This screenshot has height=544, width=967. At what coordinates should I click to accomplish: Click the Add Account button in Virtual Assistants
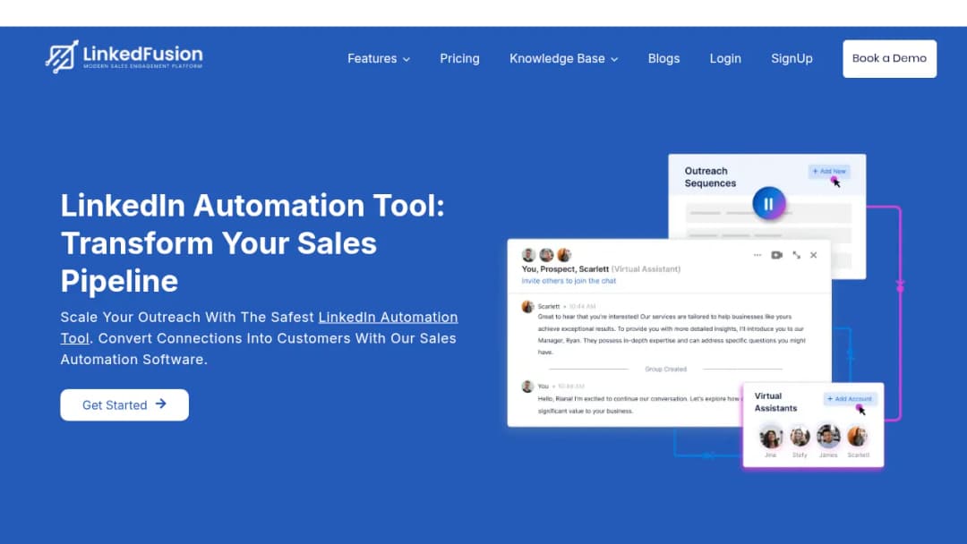pyautogui.click(x=850, y=399)
